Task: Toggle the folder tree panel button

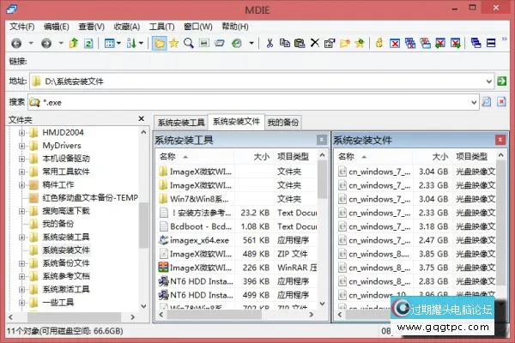Action: 159,43
